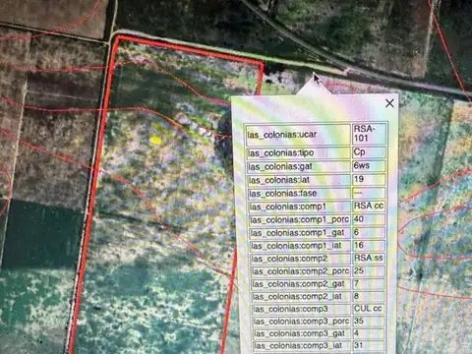472x354 pixels.
Task: Select the las_colonias:comp3_porc label cell
Action: click(x=302, y=322)
